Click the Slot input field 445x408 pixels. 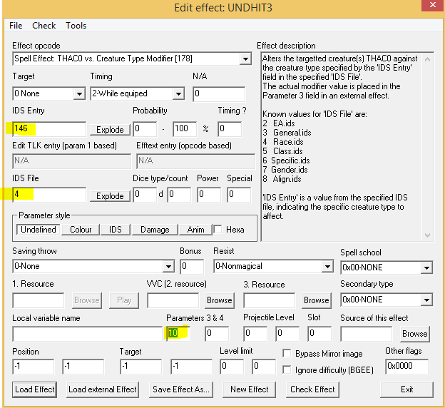319,334
